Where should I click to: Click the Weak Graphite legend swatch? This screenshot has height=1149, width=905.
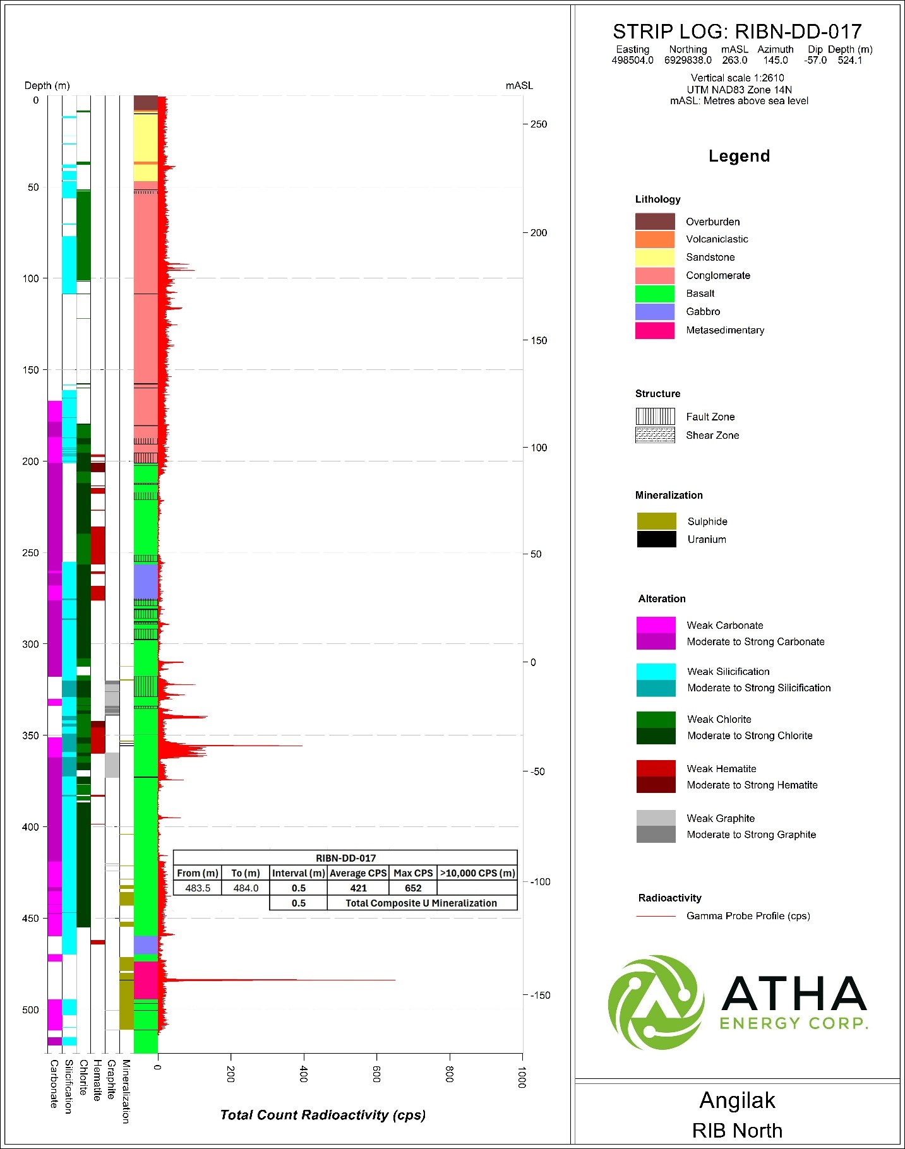coord(656,818)
